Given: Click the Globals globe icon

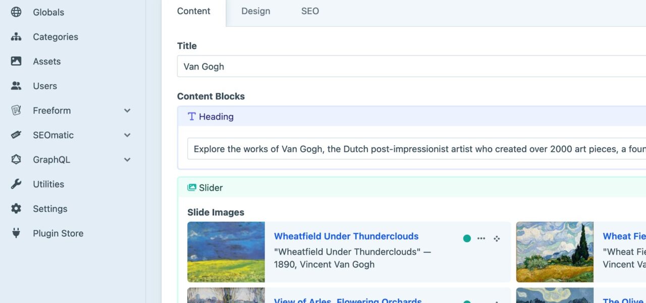Looking at the screenshot, I should [16, 12].
